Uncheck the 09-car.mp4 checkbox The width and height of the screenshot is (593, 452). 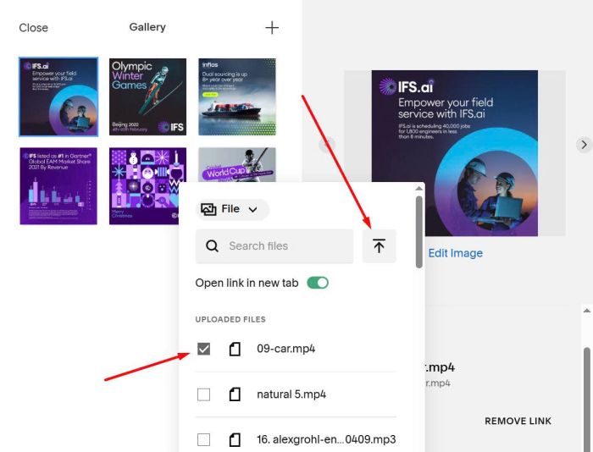click(203, 349)
